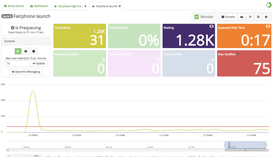Switch to the Active Events tab
The image size is (273, 157).
click(x=14, y=6)
